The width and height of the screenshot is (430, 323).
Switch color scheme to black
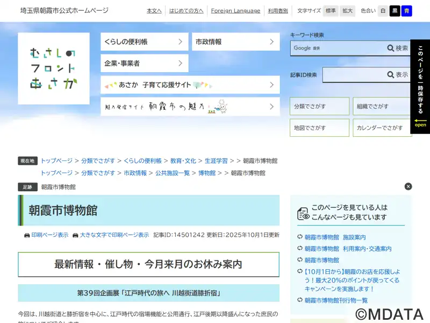point(395,11)
